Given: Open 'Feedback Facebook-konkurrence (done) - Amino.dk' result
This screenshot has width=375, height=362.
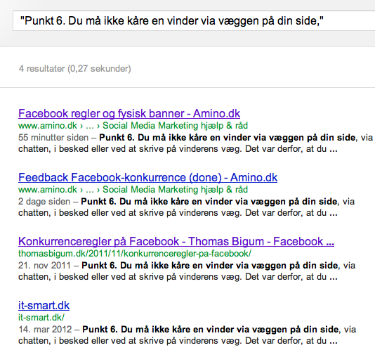Looking at the screenshot, I should [x=147, y=177].
